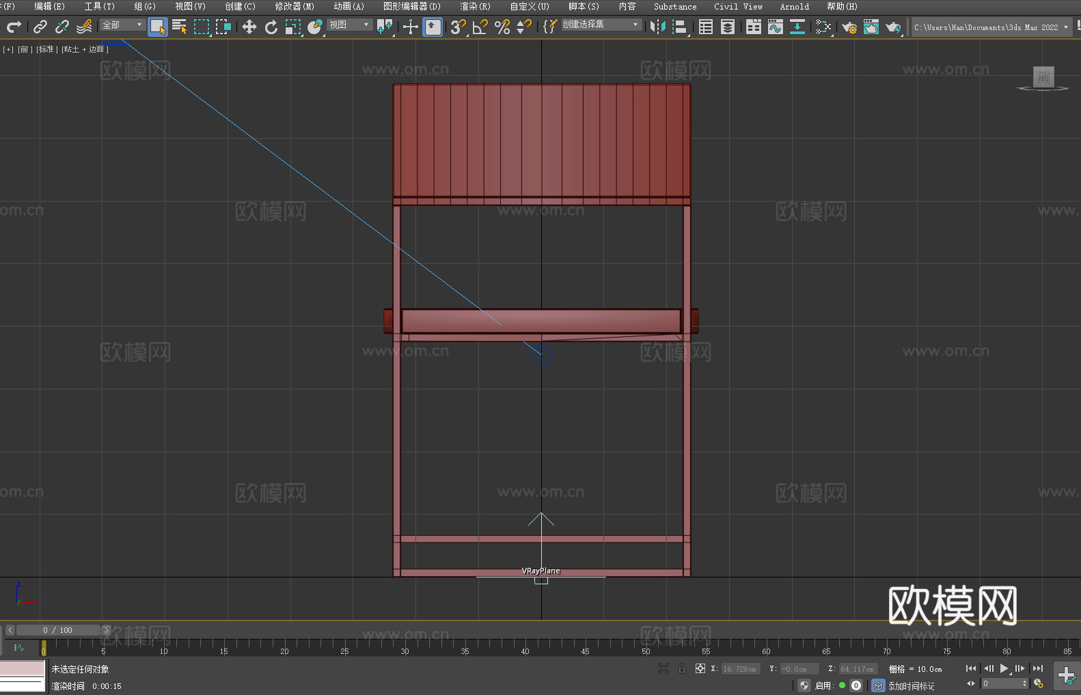Click the Mirror tool icon

point(658,27)
